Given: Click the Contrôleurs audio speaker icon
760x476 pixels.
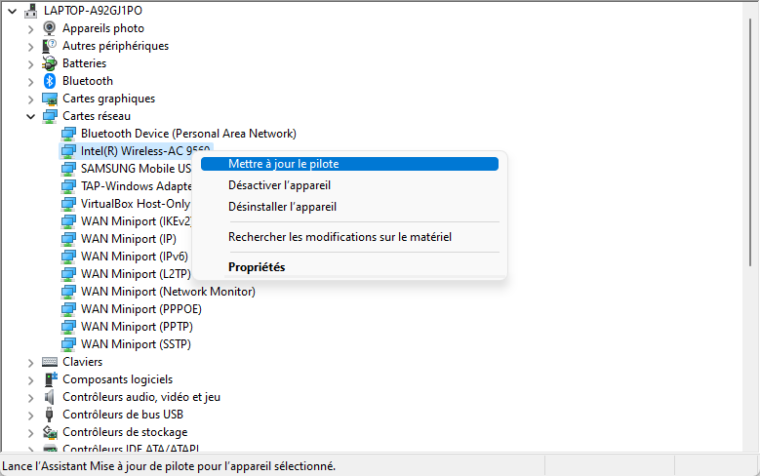Looking at the screenshot, I should point(49,397).
